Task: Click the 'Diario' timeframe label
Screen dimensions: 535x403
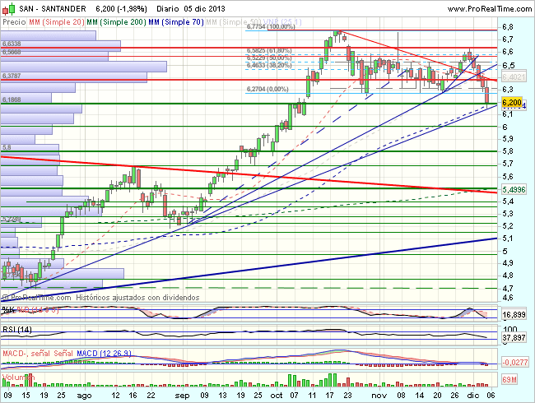Action: (168, 8)
